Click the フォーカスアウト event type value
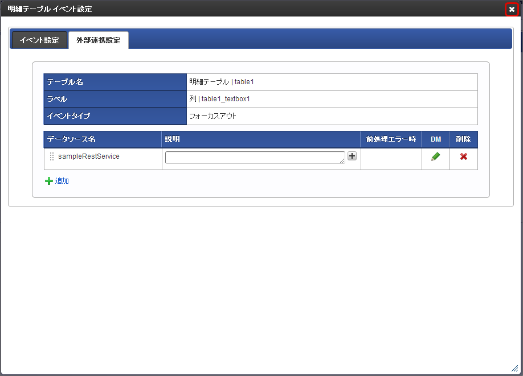The height and width of the screenshot is (376, 523). (x=213, y=116)
